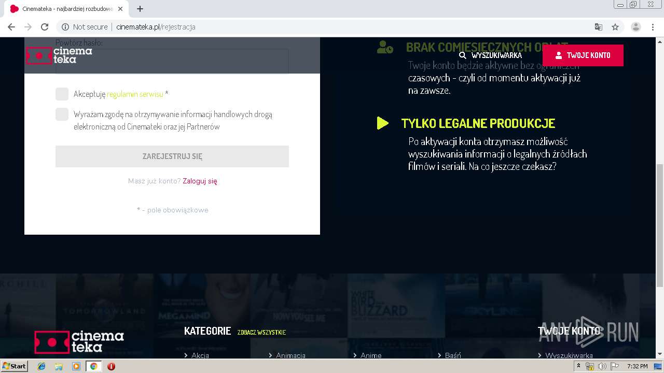Open the Windows Start menu
664x373 pixels.
14,366
